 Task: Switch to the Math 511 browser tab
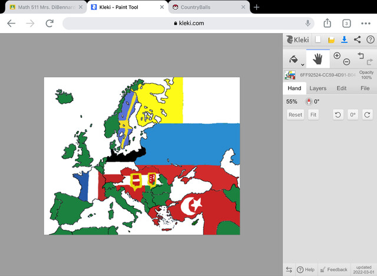point(46,7)
